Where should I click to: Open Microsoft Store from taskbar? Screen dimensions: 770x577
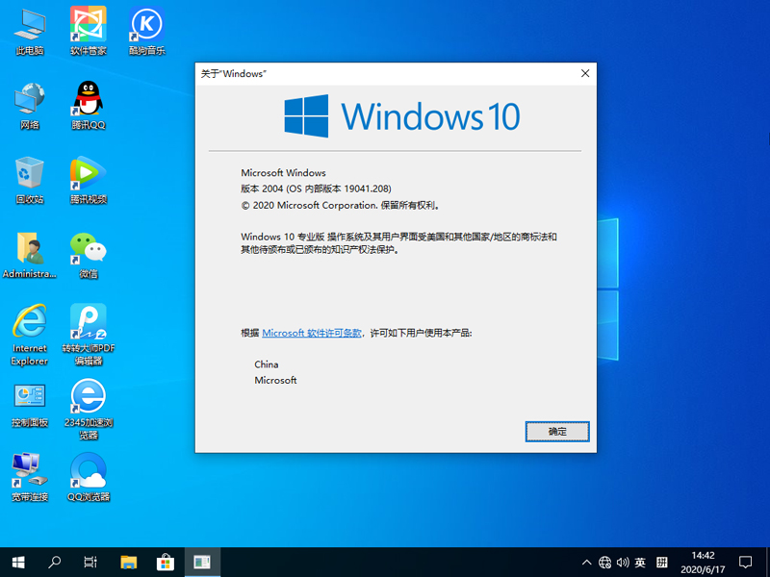pyautogui.click(x=166, y=563)
